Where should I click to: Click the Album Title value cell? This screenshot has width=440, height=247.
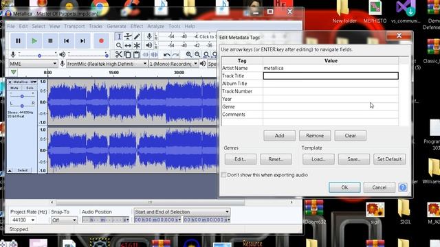[331, 84]
